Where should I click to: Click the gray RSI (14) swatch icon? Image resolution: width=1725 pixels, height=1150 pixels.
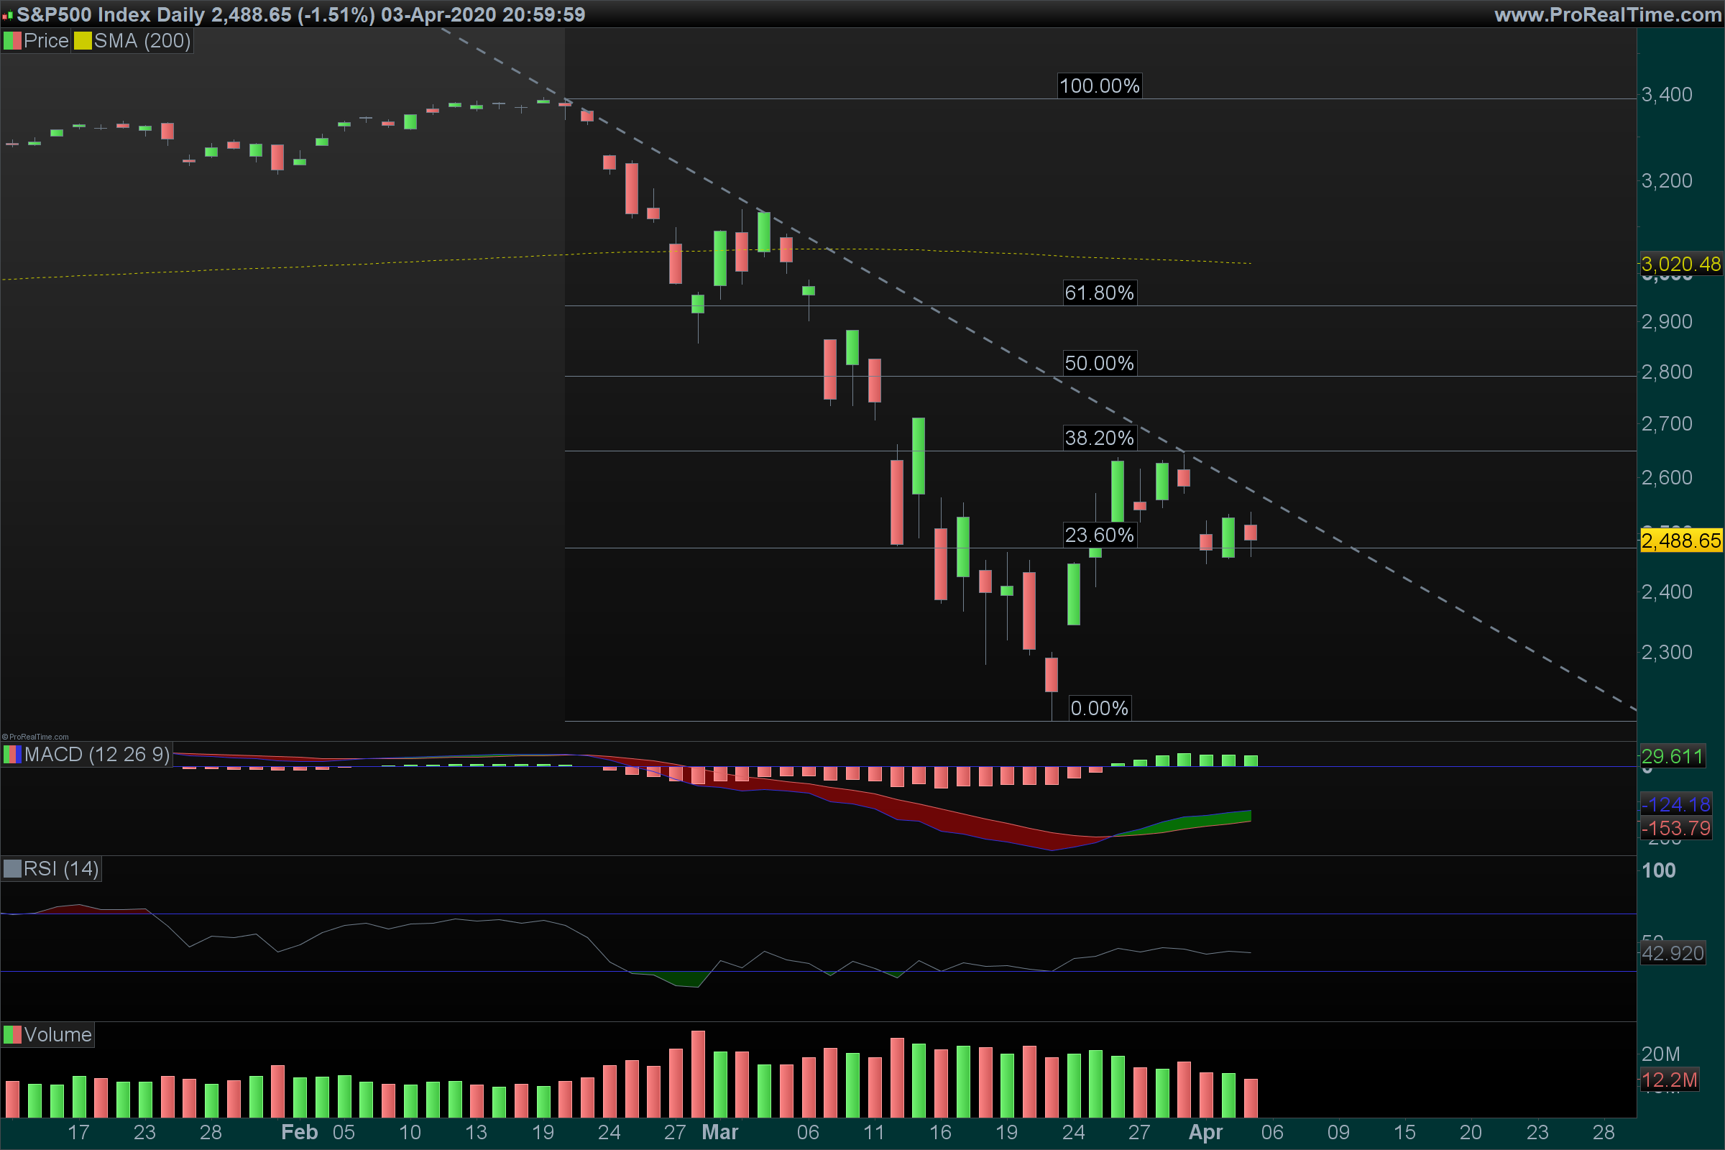[x=12, y=869]
